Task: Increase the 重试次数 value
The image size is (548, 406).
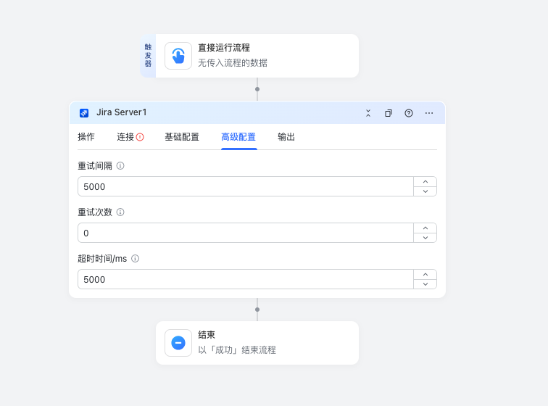Action: click(x=425, y=228)
